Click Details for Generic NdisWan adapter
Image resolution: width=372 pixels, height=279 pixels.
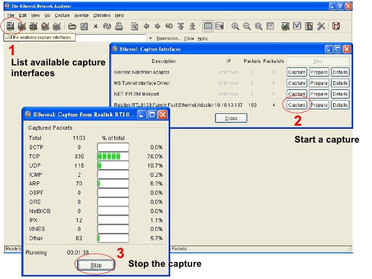click(x=340, y=72)
